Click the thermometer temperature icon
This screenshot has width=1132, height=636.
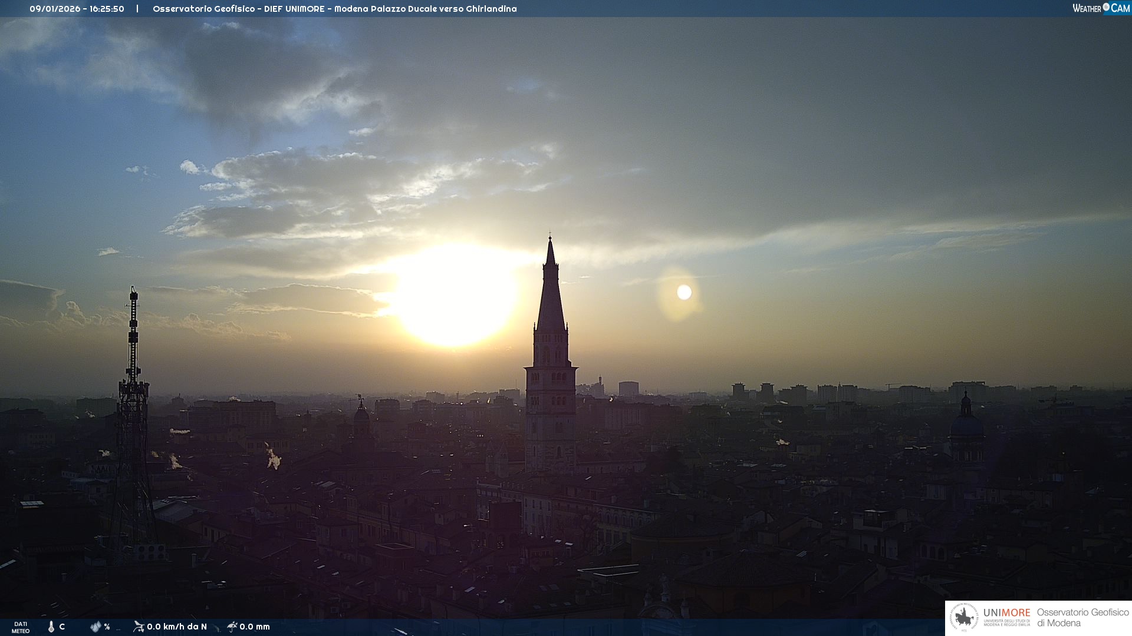pos(51,627)
